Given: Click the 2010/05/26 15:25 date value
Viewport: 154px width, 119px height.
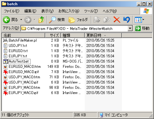Looking at the screenshot, I should tap(100, 40).
